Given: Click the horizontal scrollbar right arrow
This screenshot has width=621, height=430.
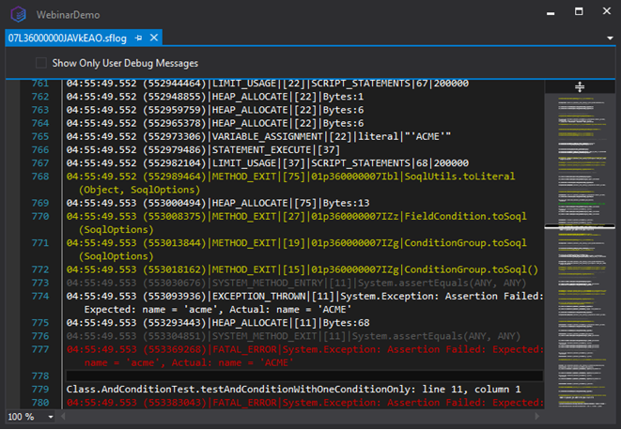Looking at the screenshot, I should point(537,416).
